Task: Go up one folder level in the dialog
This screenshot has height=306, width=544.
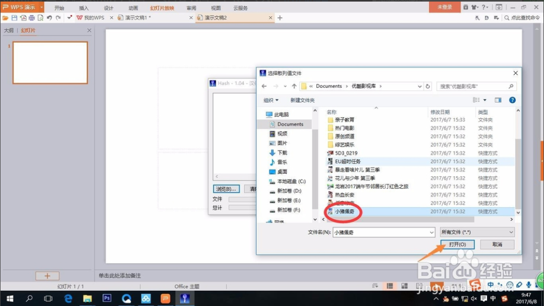Action: pos(294,86)
